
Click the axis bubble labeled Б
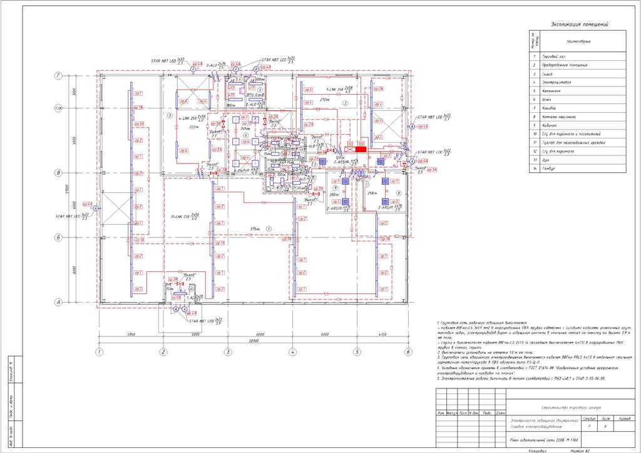click(x=58, y=237)
